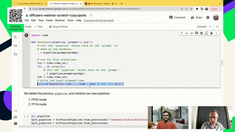Move cell down arrow icon
The image size is (235, 132).
(187, 33)
